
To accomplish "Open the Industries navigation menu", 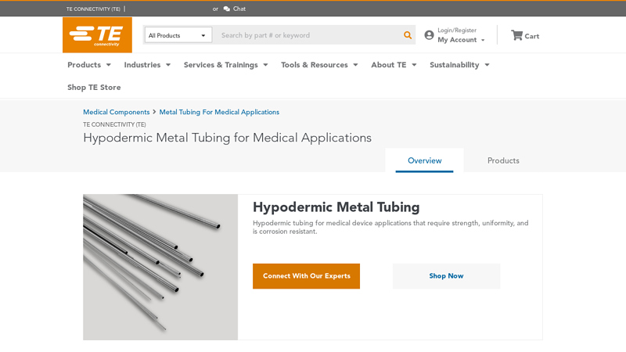I will (x=142, y=65).
